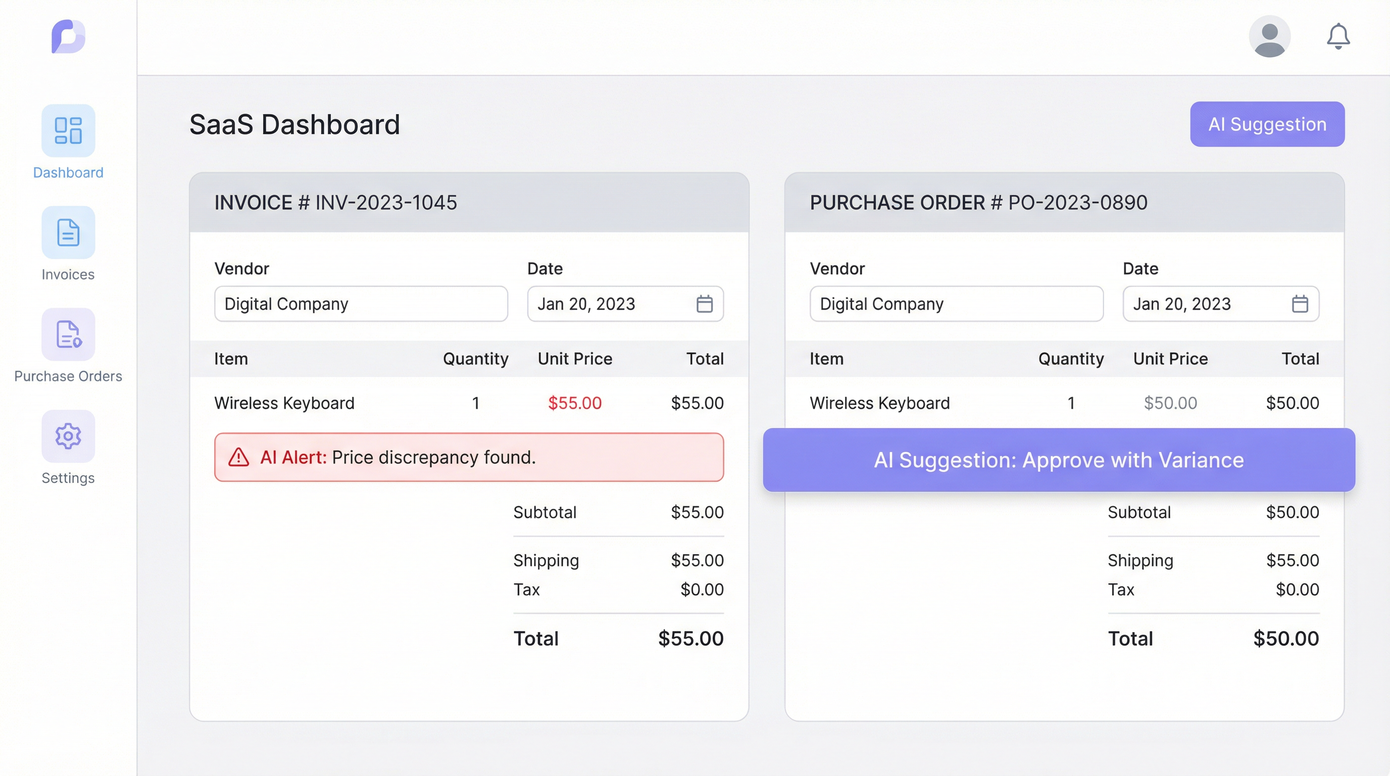This screenshot has height=776, width=1390.
Task: Click the purchase order Total of $50.00
Action: coord(1290,638)
